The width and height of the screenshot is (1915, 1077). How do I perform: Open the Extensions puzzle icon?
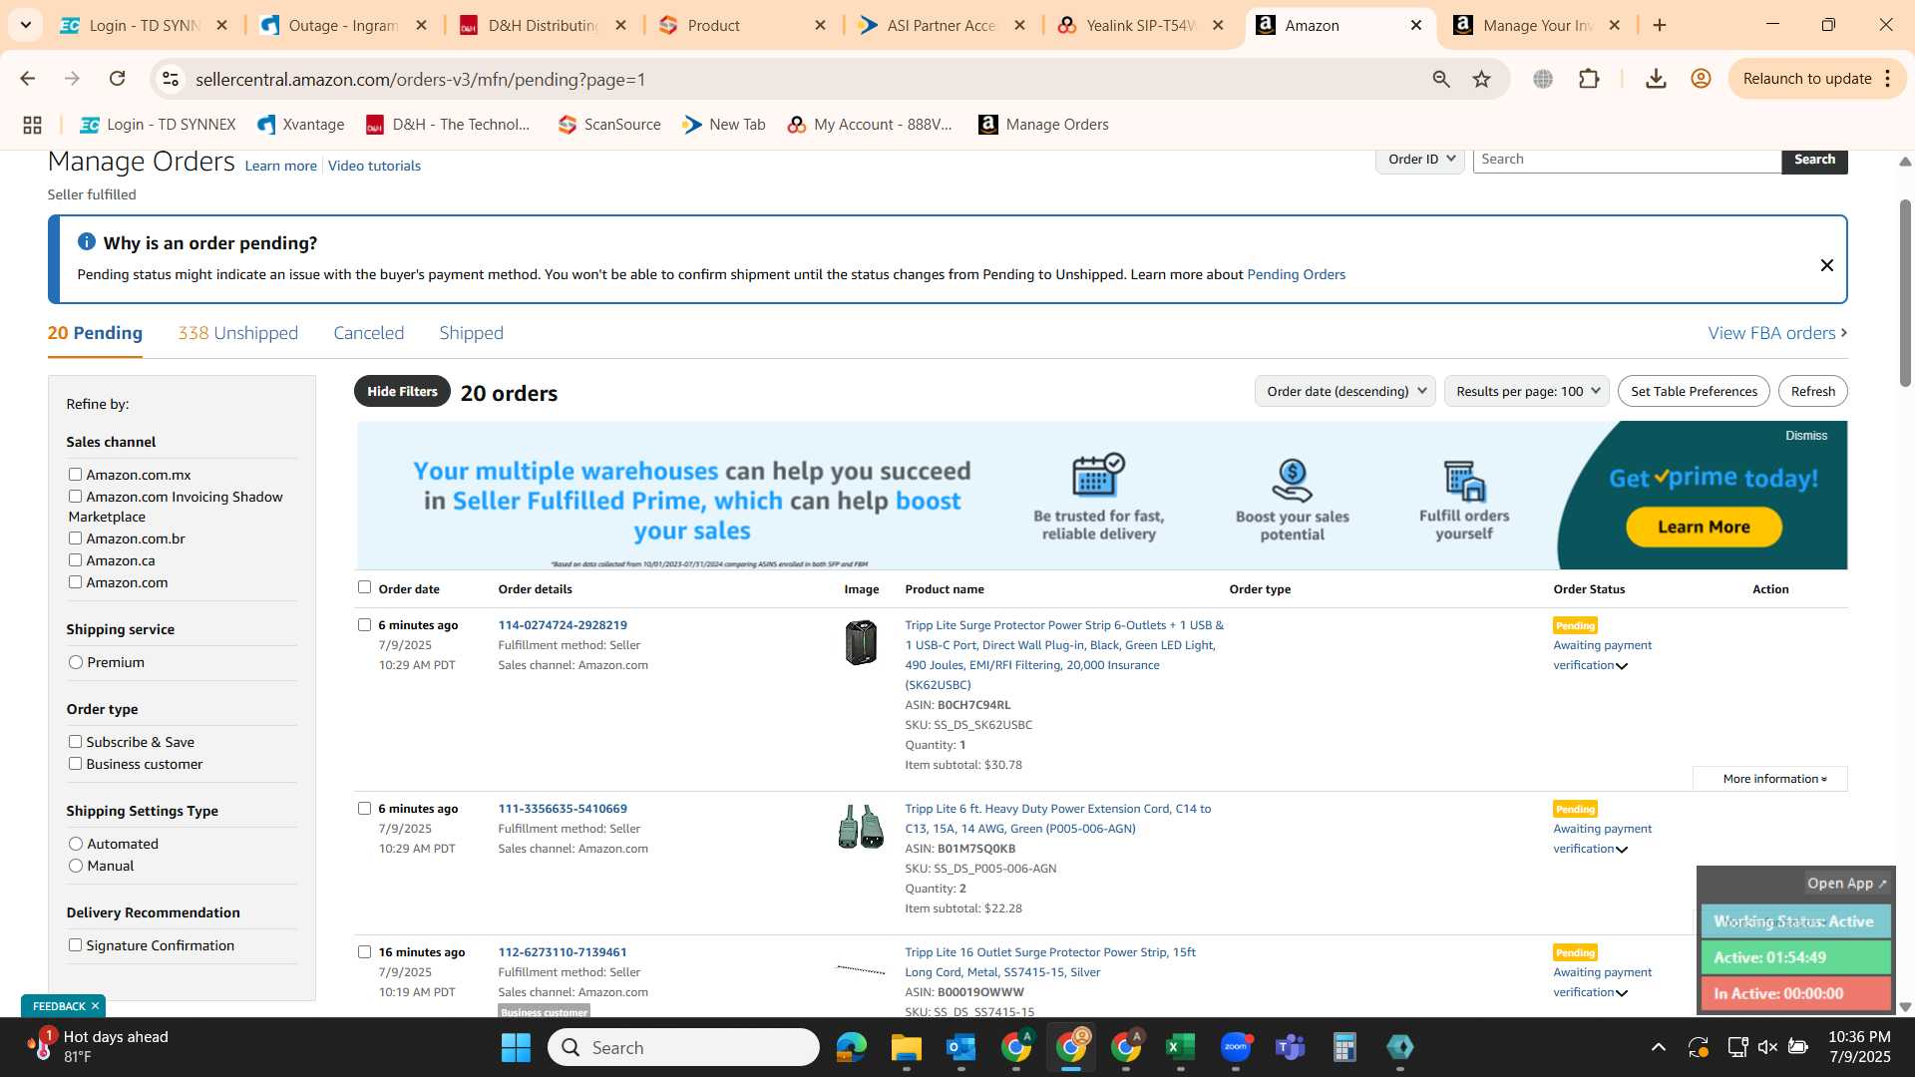[1590, 79]
